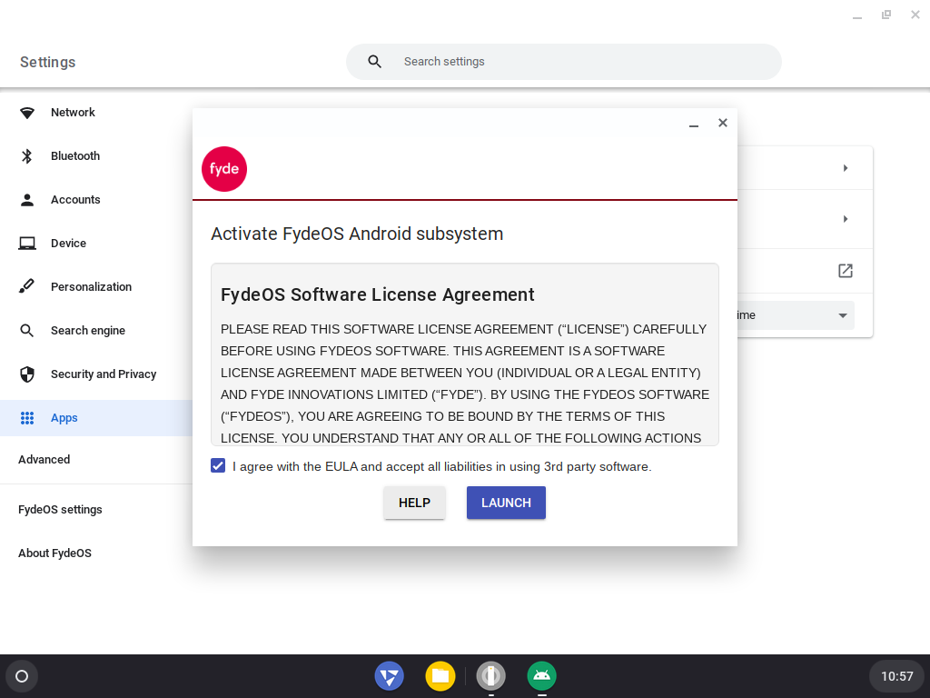Open FydeOS settings

(60, 510)
